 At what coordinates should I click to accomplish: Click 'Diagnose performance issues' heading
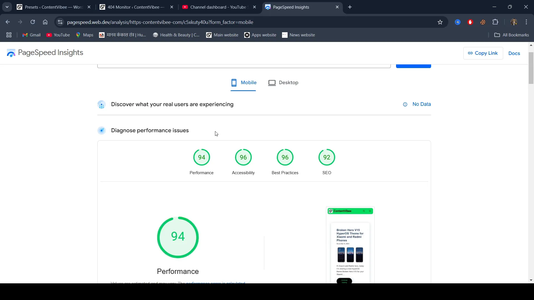[150, 130]
